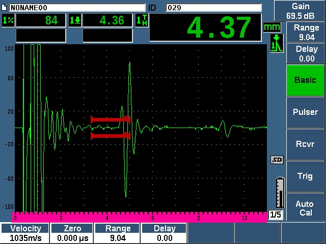Select the Zero 0.000 µs parameter
Screen dimensions: 326x244
72,233
